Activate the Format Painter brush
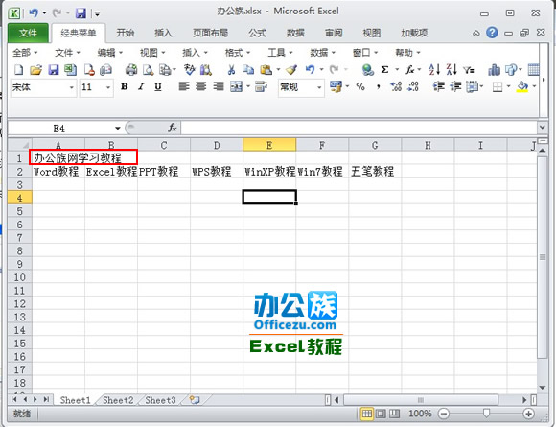Viewport: 556px width, 427px height. (291, 70)
